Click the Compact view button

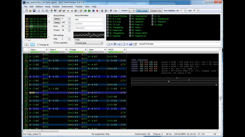(156, 11)
